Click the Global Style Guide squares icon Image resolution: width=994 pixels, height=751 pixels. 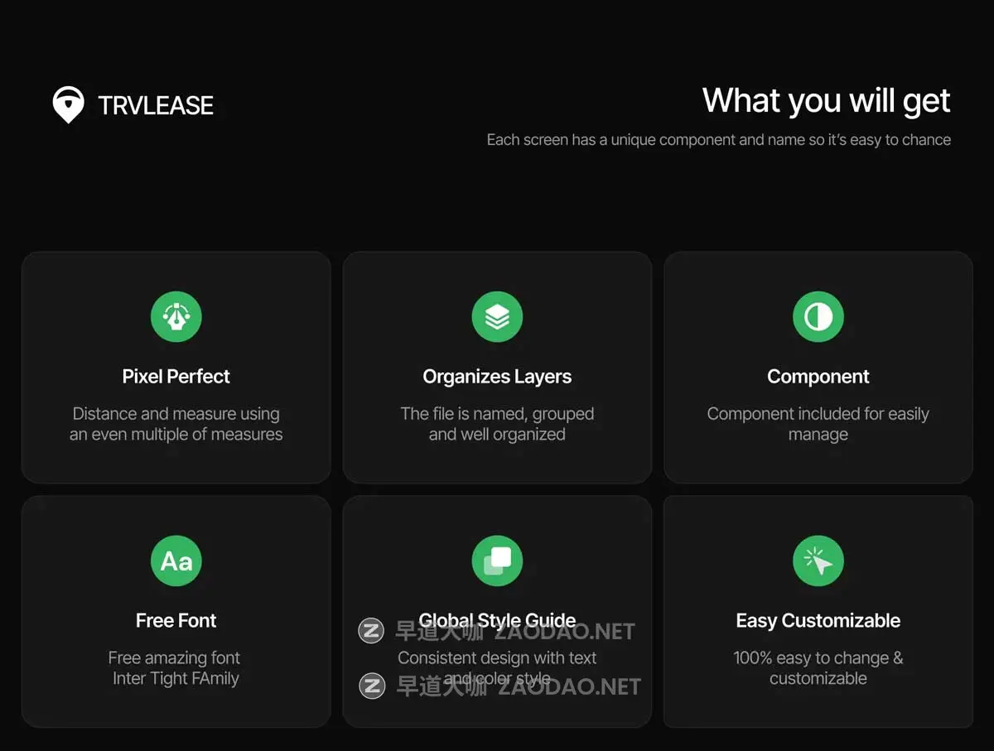(497, 561)
